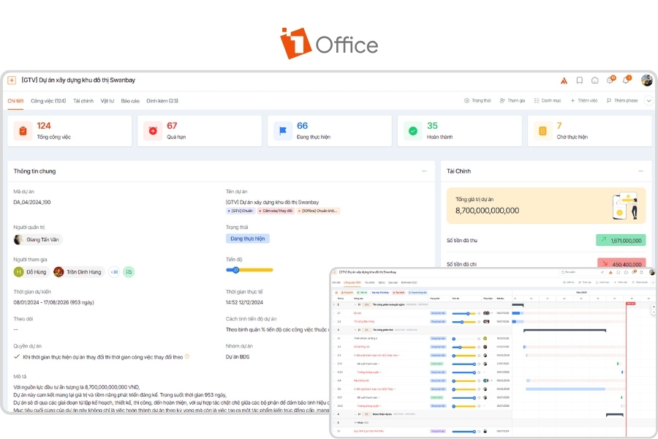
Task: Show the +38 more participants
Action: click(114, 272)
